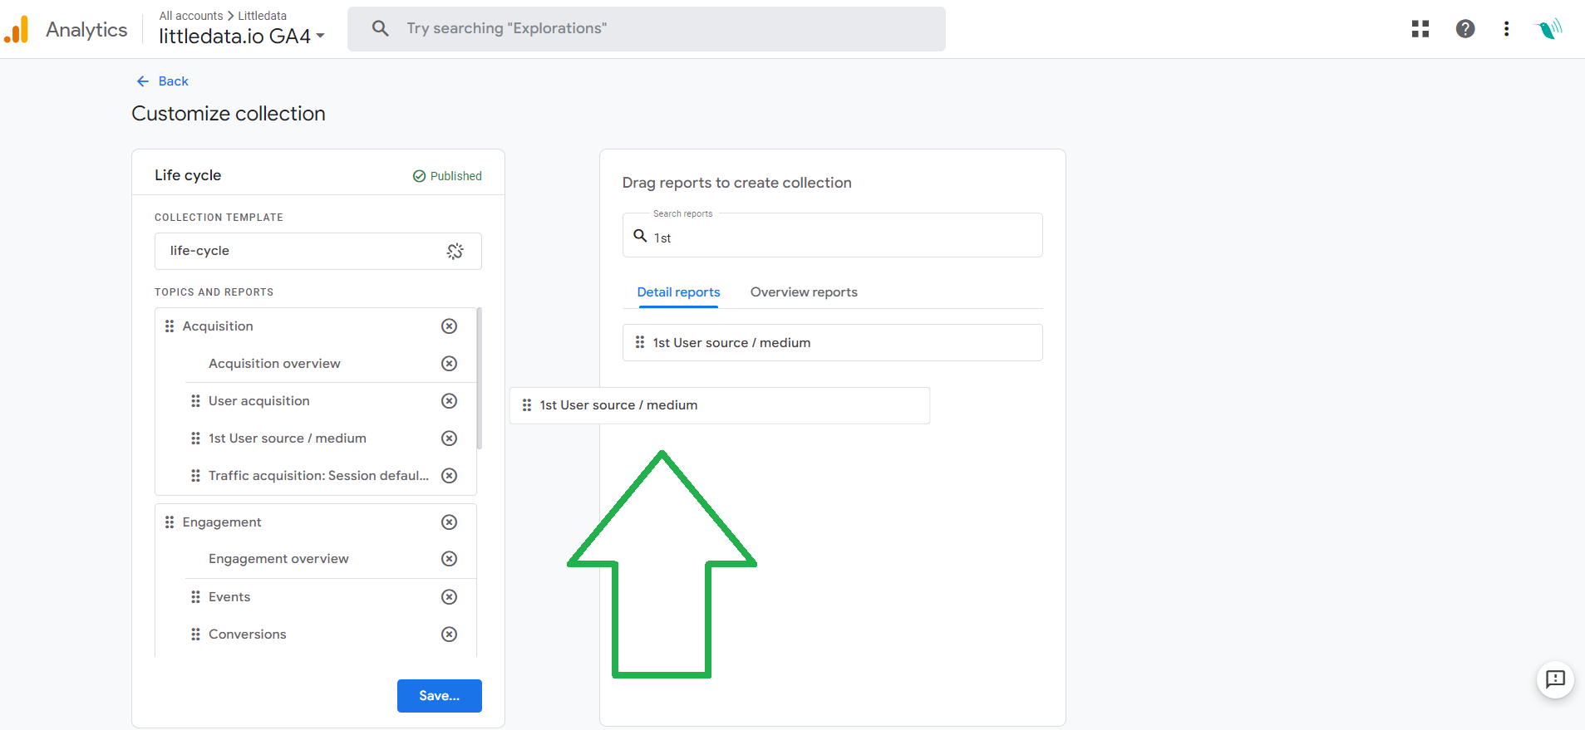
Task: Remove Traffic acquisition: Session default report
Action: click(449, 476)
